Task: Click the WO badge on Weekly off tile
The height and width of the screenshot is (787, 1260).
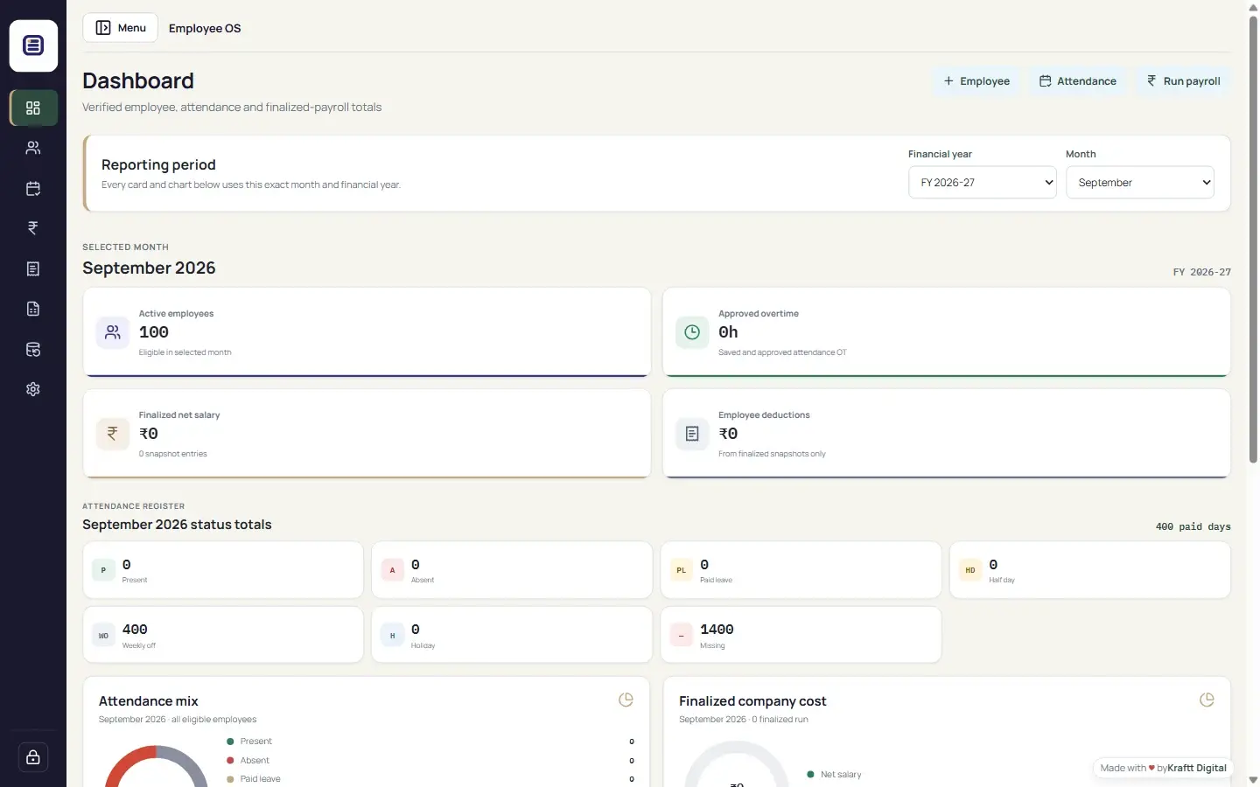Action: (x=103, y=636)
